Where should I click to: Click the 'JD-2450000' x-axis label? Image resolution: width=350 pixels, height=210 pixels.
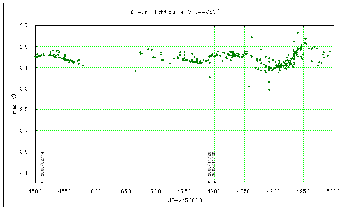pos(184,200)
